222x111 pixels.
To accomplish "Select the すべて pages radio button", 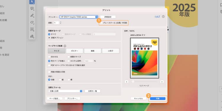I will 49,34.
